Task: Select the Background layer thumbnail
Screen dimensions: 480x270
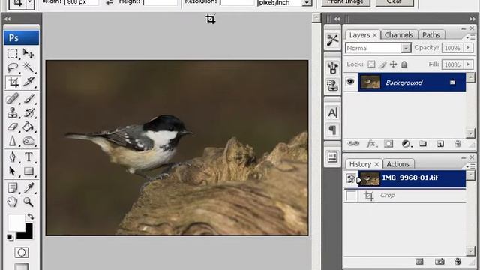Action: click(370, 82)
